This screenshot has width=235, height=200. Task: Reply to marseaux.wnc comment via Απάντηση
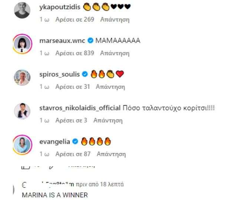click(115, 53)
